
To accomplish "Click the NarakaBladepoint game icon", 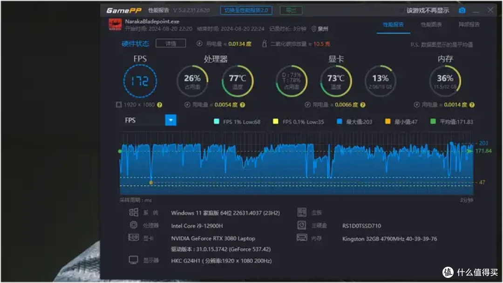I will 115,24.
